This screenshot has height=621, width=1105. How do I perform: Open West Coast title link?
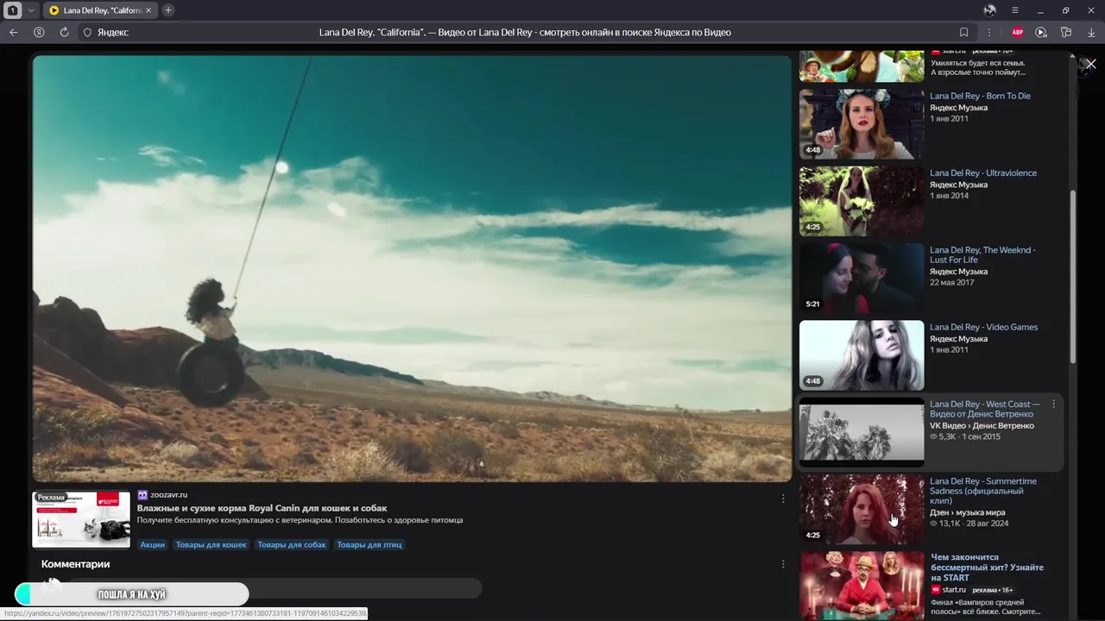pyautogui.click(x=985, y=409)
